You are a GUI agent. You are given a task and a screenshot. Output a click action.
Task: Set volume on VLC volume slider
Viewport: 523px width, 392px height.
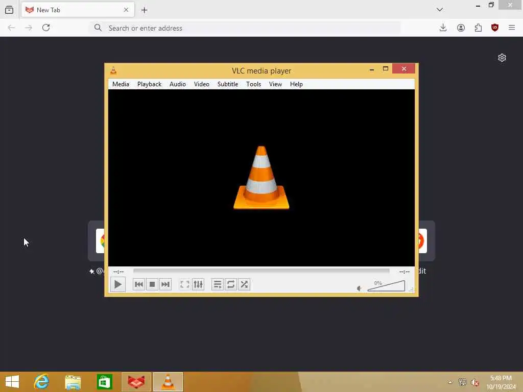click(386, 286)
